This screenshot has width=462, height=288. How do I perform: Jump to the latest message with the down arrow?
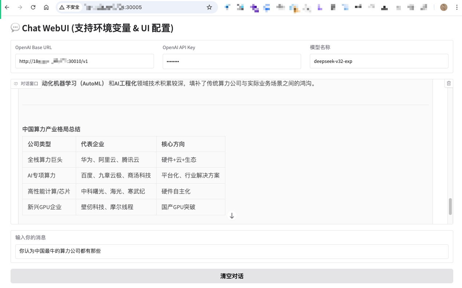tap(232, 216)
